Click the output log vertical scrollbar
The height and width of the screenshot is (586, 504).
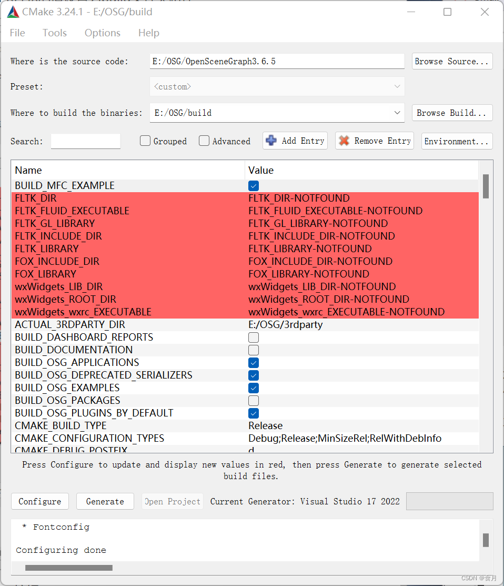coord(486,540)
